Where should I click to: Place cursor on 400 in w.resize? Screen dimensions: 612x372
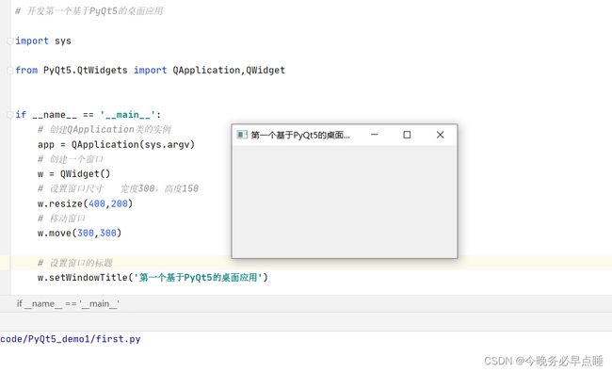click(96, 203)
